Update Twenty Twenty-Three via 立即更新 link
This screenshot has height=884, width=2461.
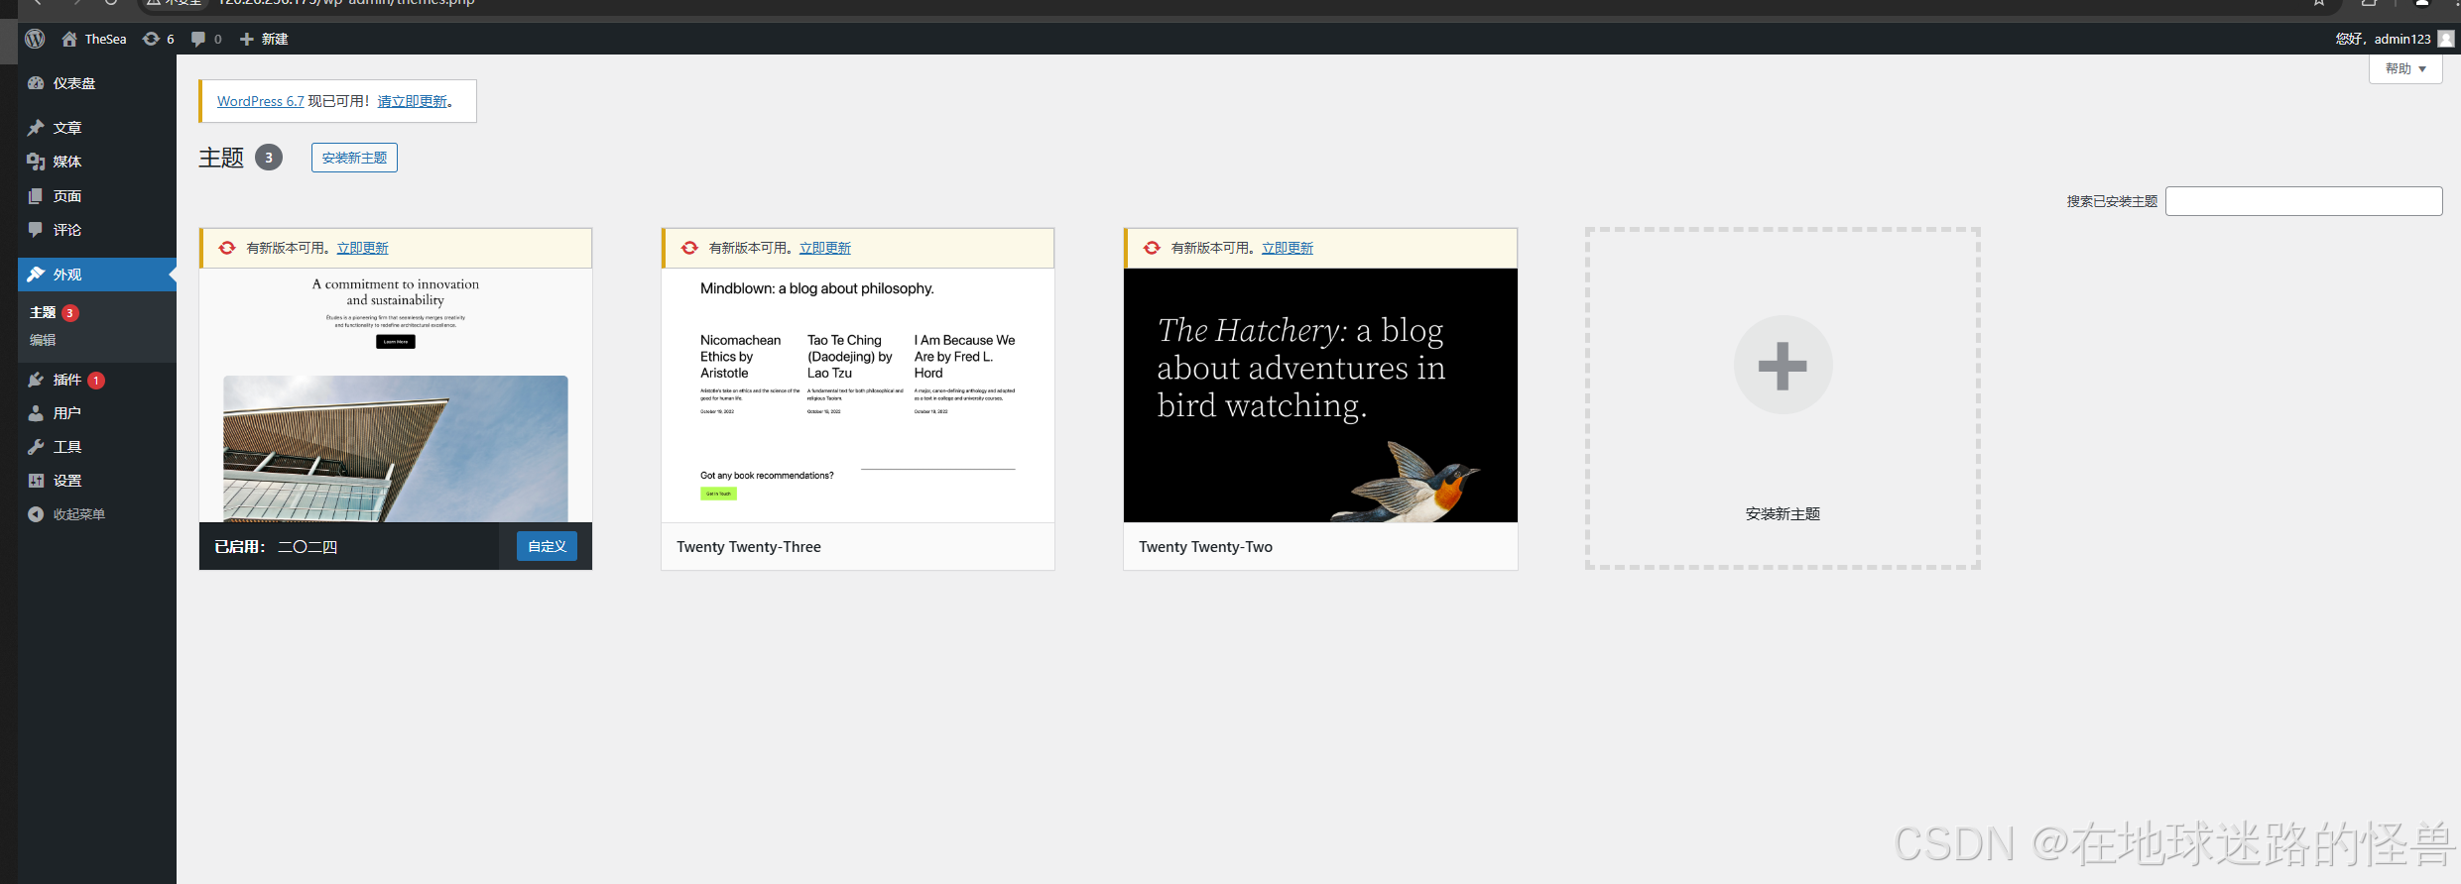(x=825, y=248)
